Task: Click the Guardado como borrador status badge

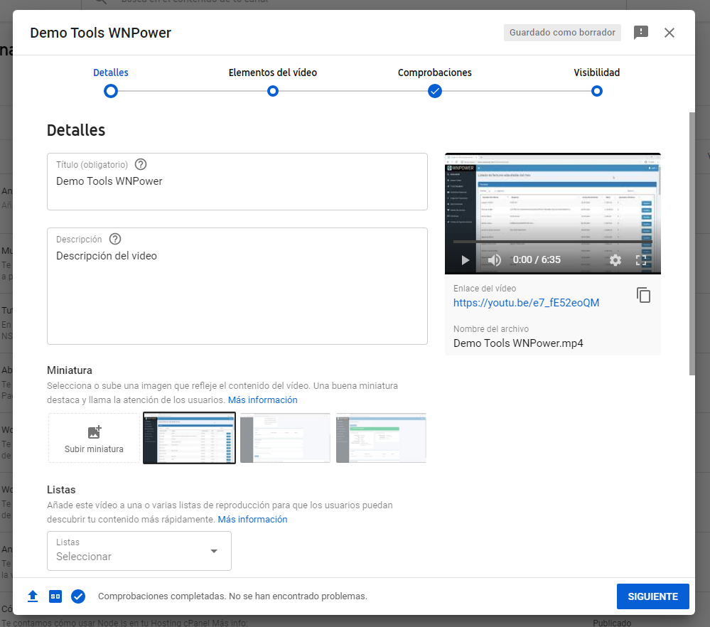Action: 562,33
